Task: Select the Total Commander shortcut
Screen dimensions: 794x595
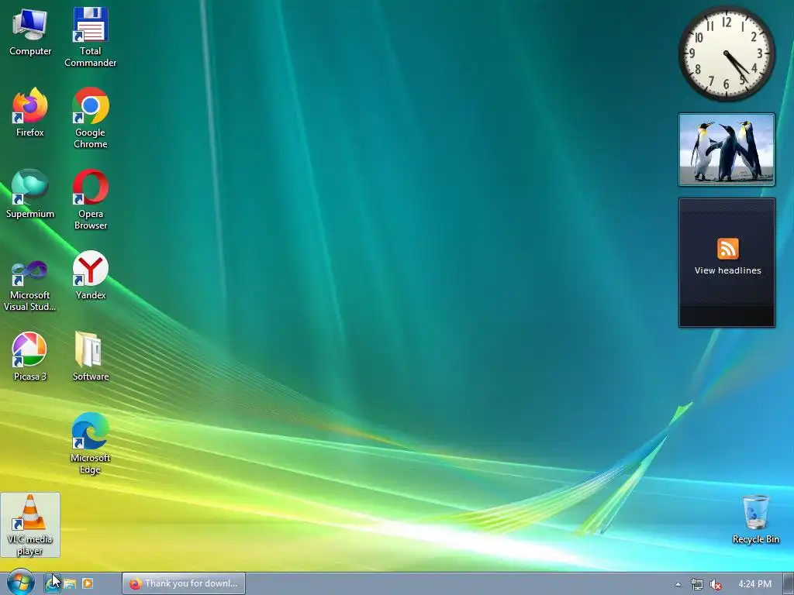Action: point(90,37)
